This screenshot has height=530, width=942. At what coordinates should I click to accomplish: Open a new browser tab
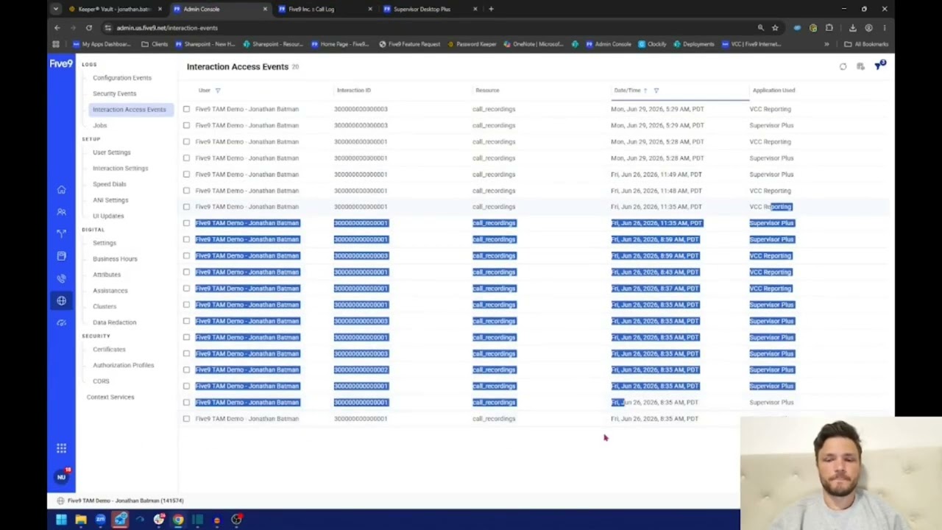click(491, 9)
